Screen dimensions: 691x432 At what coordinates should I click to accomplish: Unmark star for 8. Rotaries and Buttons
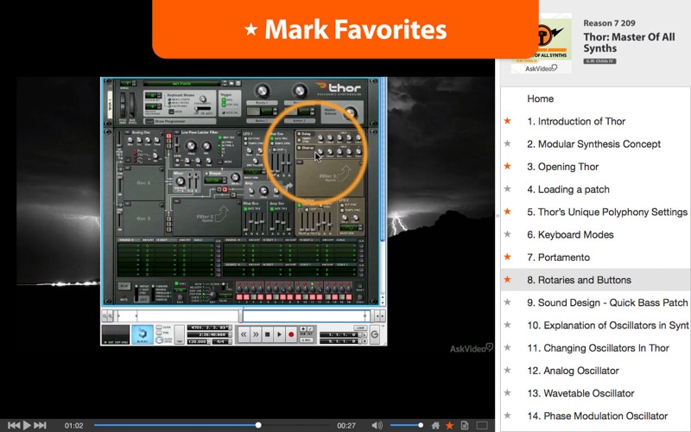[508, 279]
